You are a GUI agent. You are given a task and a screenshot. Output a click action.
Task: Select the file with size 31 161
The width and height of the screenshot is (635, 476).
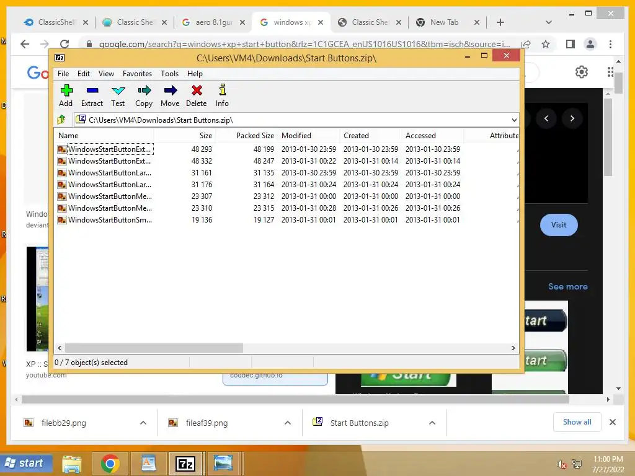tap(286, 173)
